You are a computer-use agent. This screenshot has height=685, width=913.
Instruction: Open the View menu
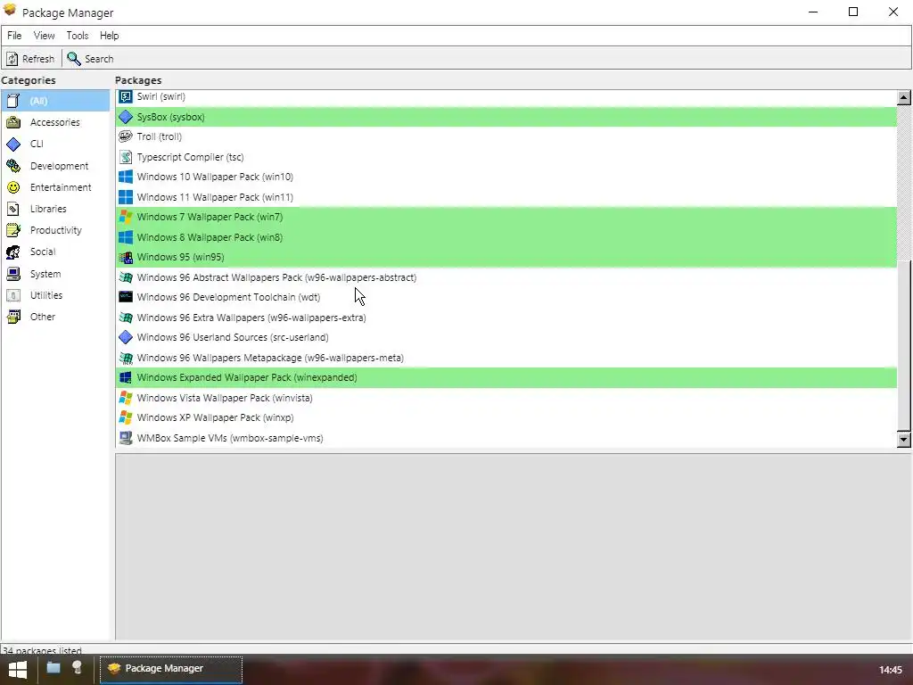45,36
